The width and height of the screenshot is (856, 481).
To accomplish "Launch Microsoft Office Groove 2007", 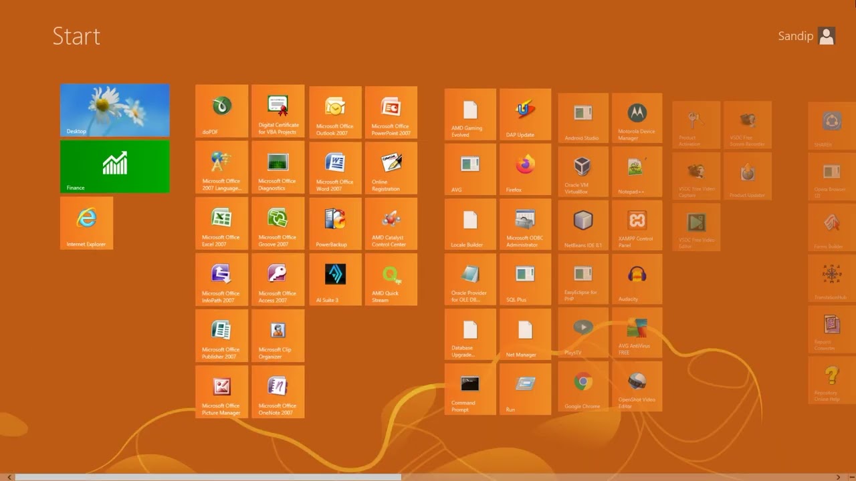I will 278,224.
